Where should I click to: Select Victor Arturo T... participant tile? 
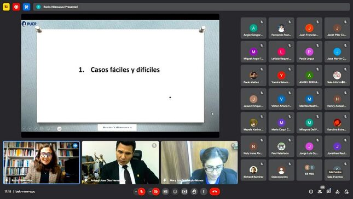(x=281, y=99)
